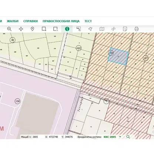This screenshot has width=154, height=148.
Task: Open the СПРАВКИ menu
Action: [30, 21]
